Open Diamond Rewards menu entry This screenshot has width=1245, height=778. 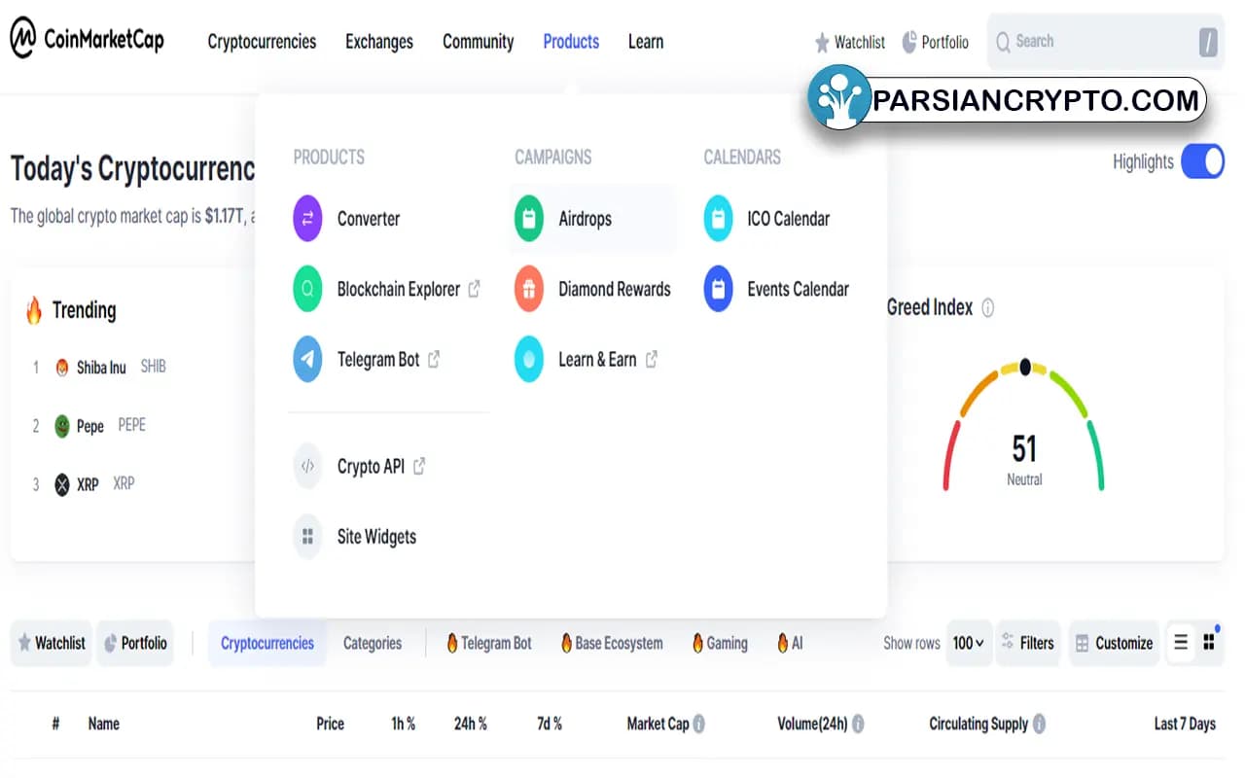tap(592, 289)
